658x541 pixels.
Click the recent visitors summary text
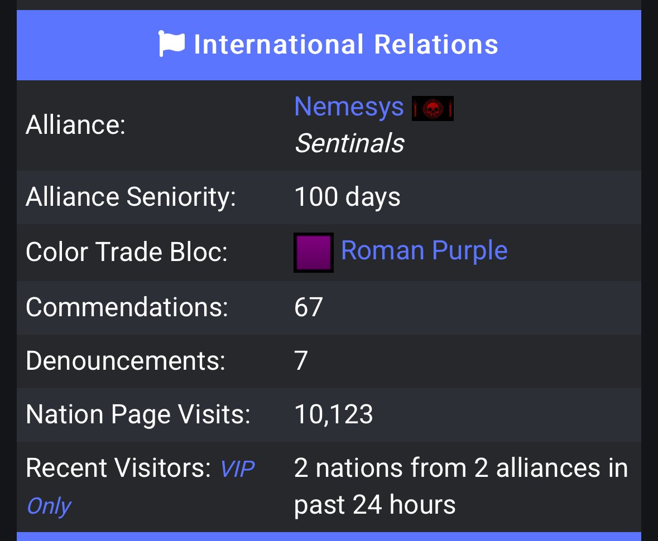pyautogui.click(x=461, y=486)
